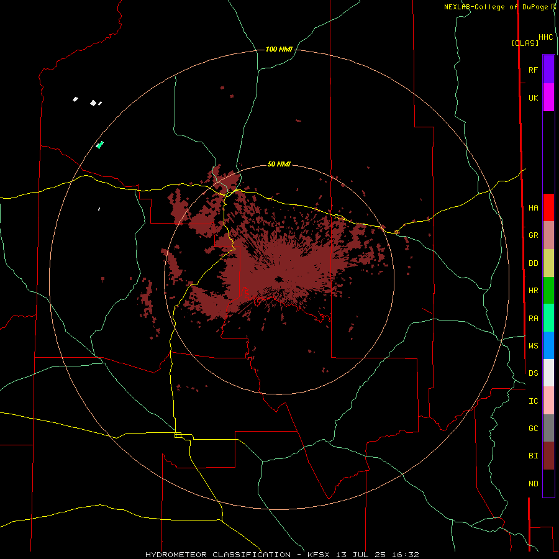The width and height of the screenshot is (559, 559).
Task: Click the 50 NMI range ring label
Action: click(279, 164)
